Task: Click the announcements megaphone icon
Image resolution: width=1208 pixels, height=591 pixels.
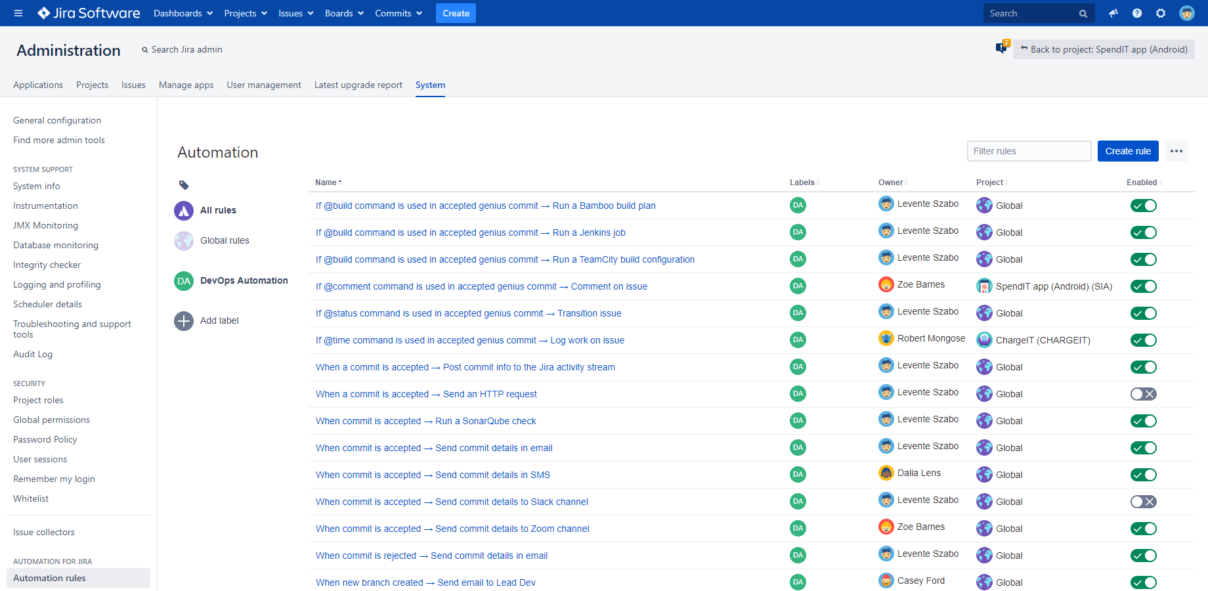Action: point(1113,12)
